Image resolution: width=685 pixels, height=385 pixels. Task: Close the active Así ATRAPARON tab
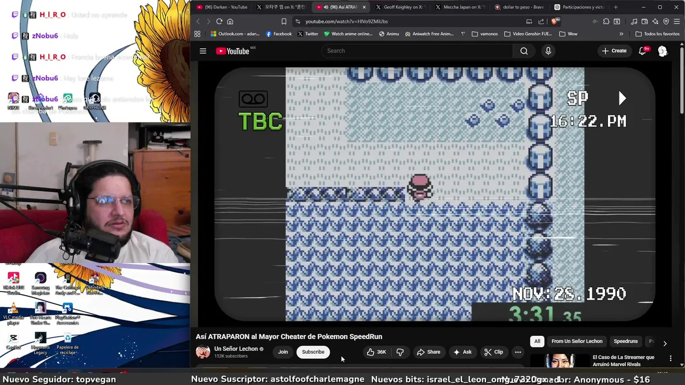click(x=364, y=7)
